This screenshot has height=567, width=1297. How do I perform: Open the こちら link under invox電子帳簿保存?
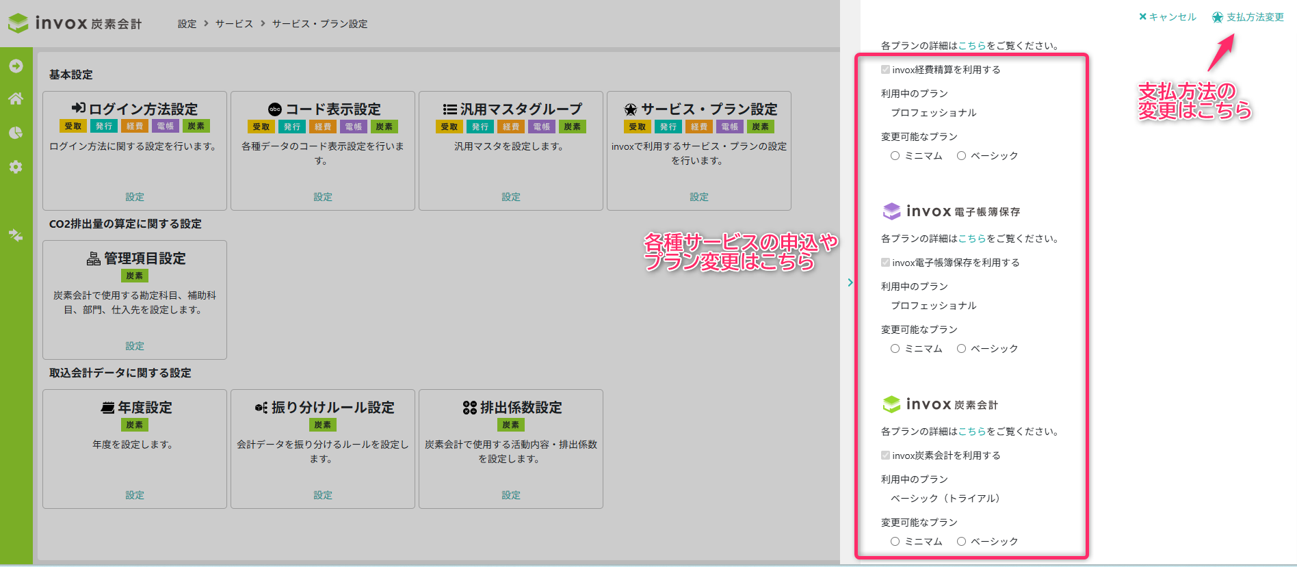[x=972, y=239]
